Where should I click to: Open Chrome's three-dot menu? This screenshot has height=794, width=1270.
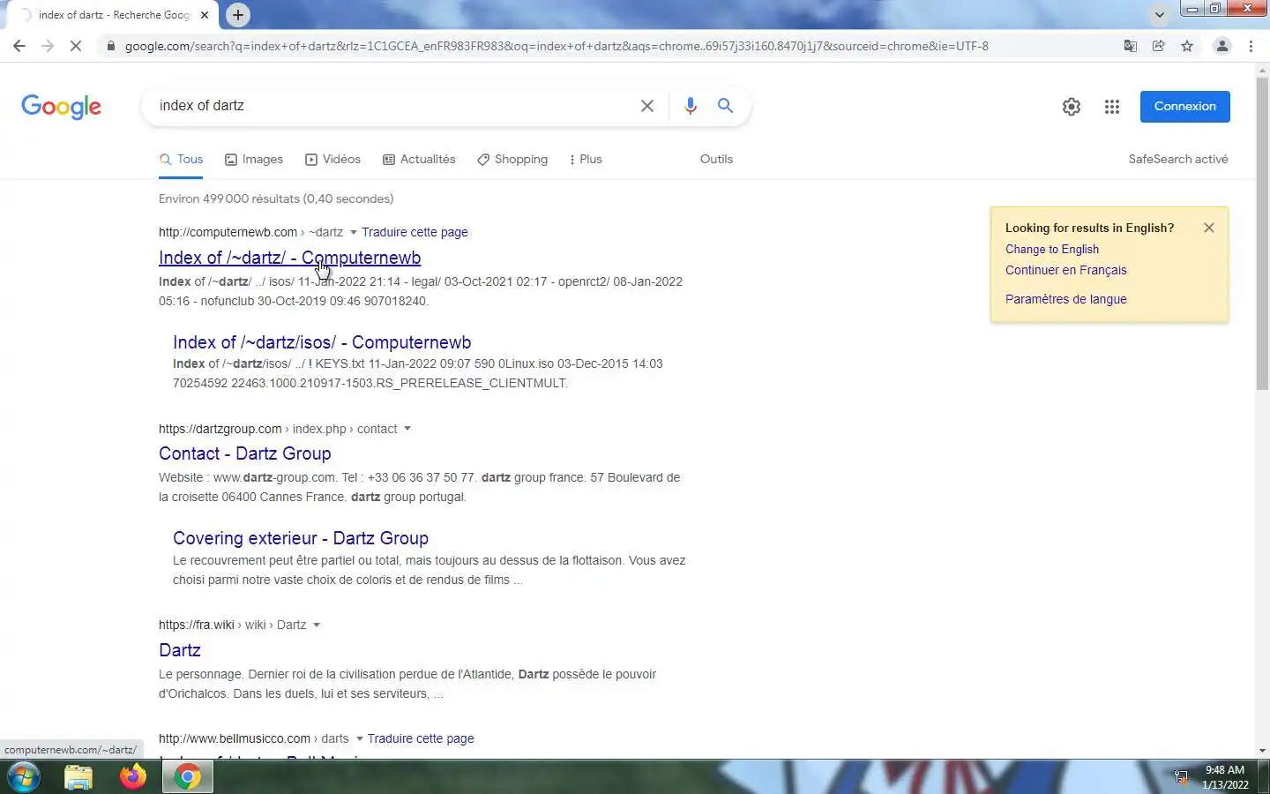pyautogui.click(x=1251, y=46)
